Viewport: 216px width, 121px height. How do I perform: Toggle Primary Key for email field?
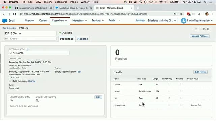169,91
